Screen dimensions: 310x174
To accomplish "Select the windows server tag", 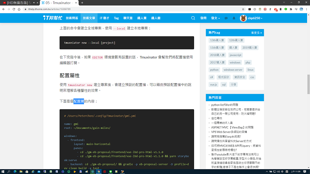I will (x=233, y=70).
